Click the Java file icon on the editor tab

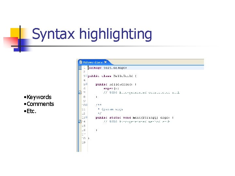[81, 62]
